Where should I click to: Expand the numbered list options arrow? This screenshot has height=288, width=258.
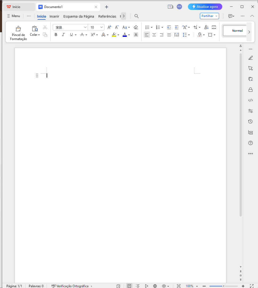coord(162,27)
